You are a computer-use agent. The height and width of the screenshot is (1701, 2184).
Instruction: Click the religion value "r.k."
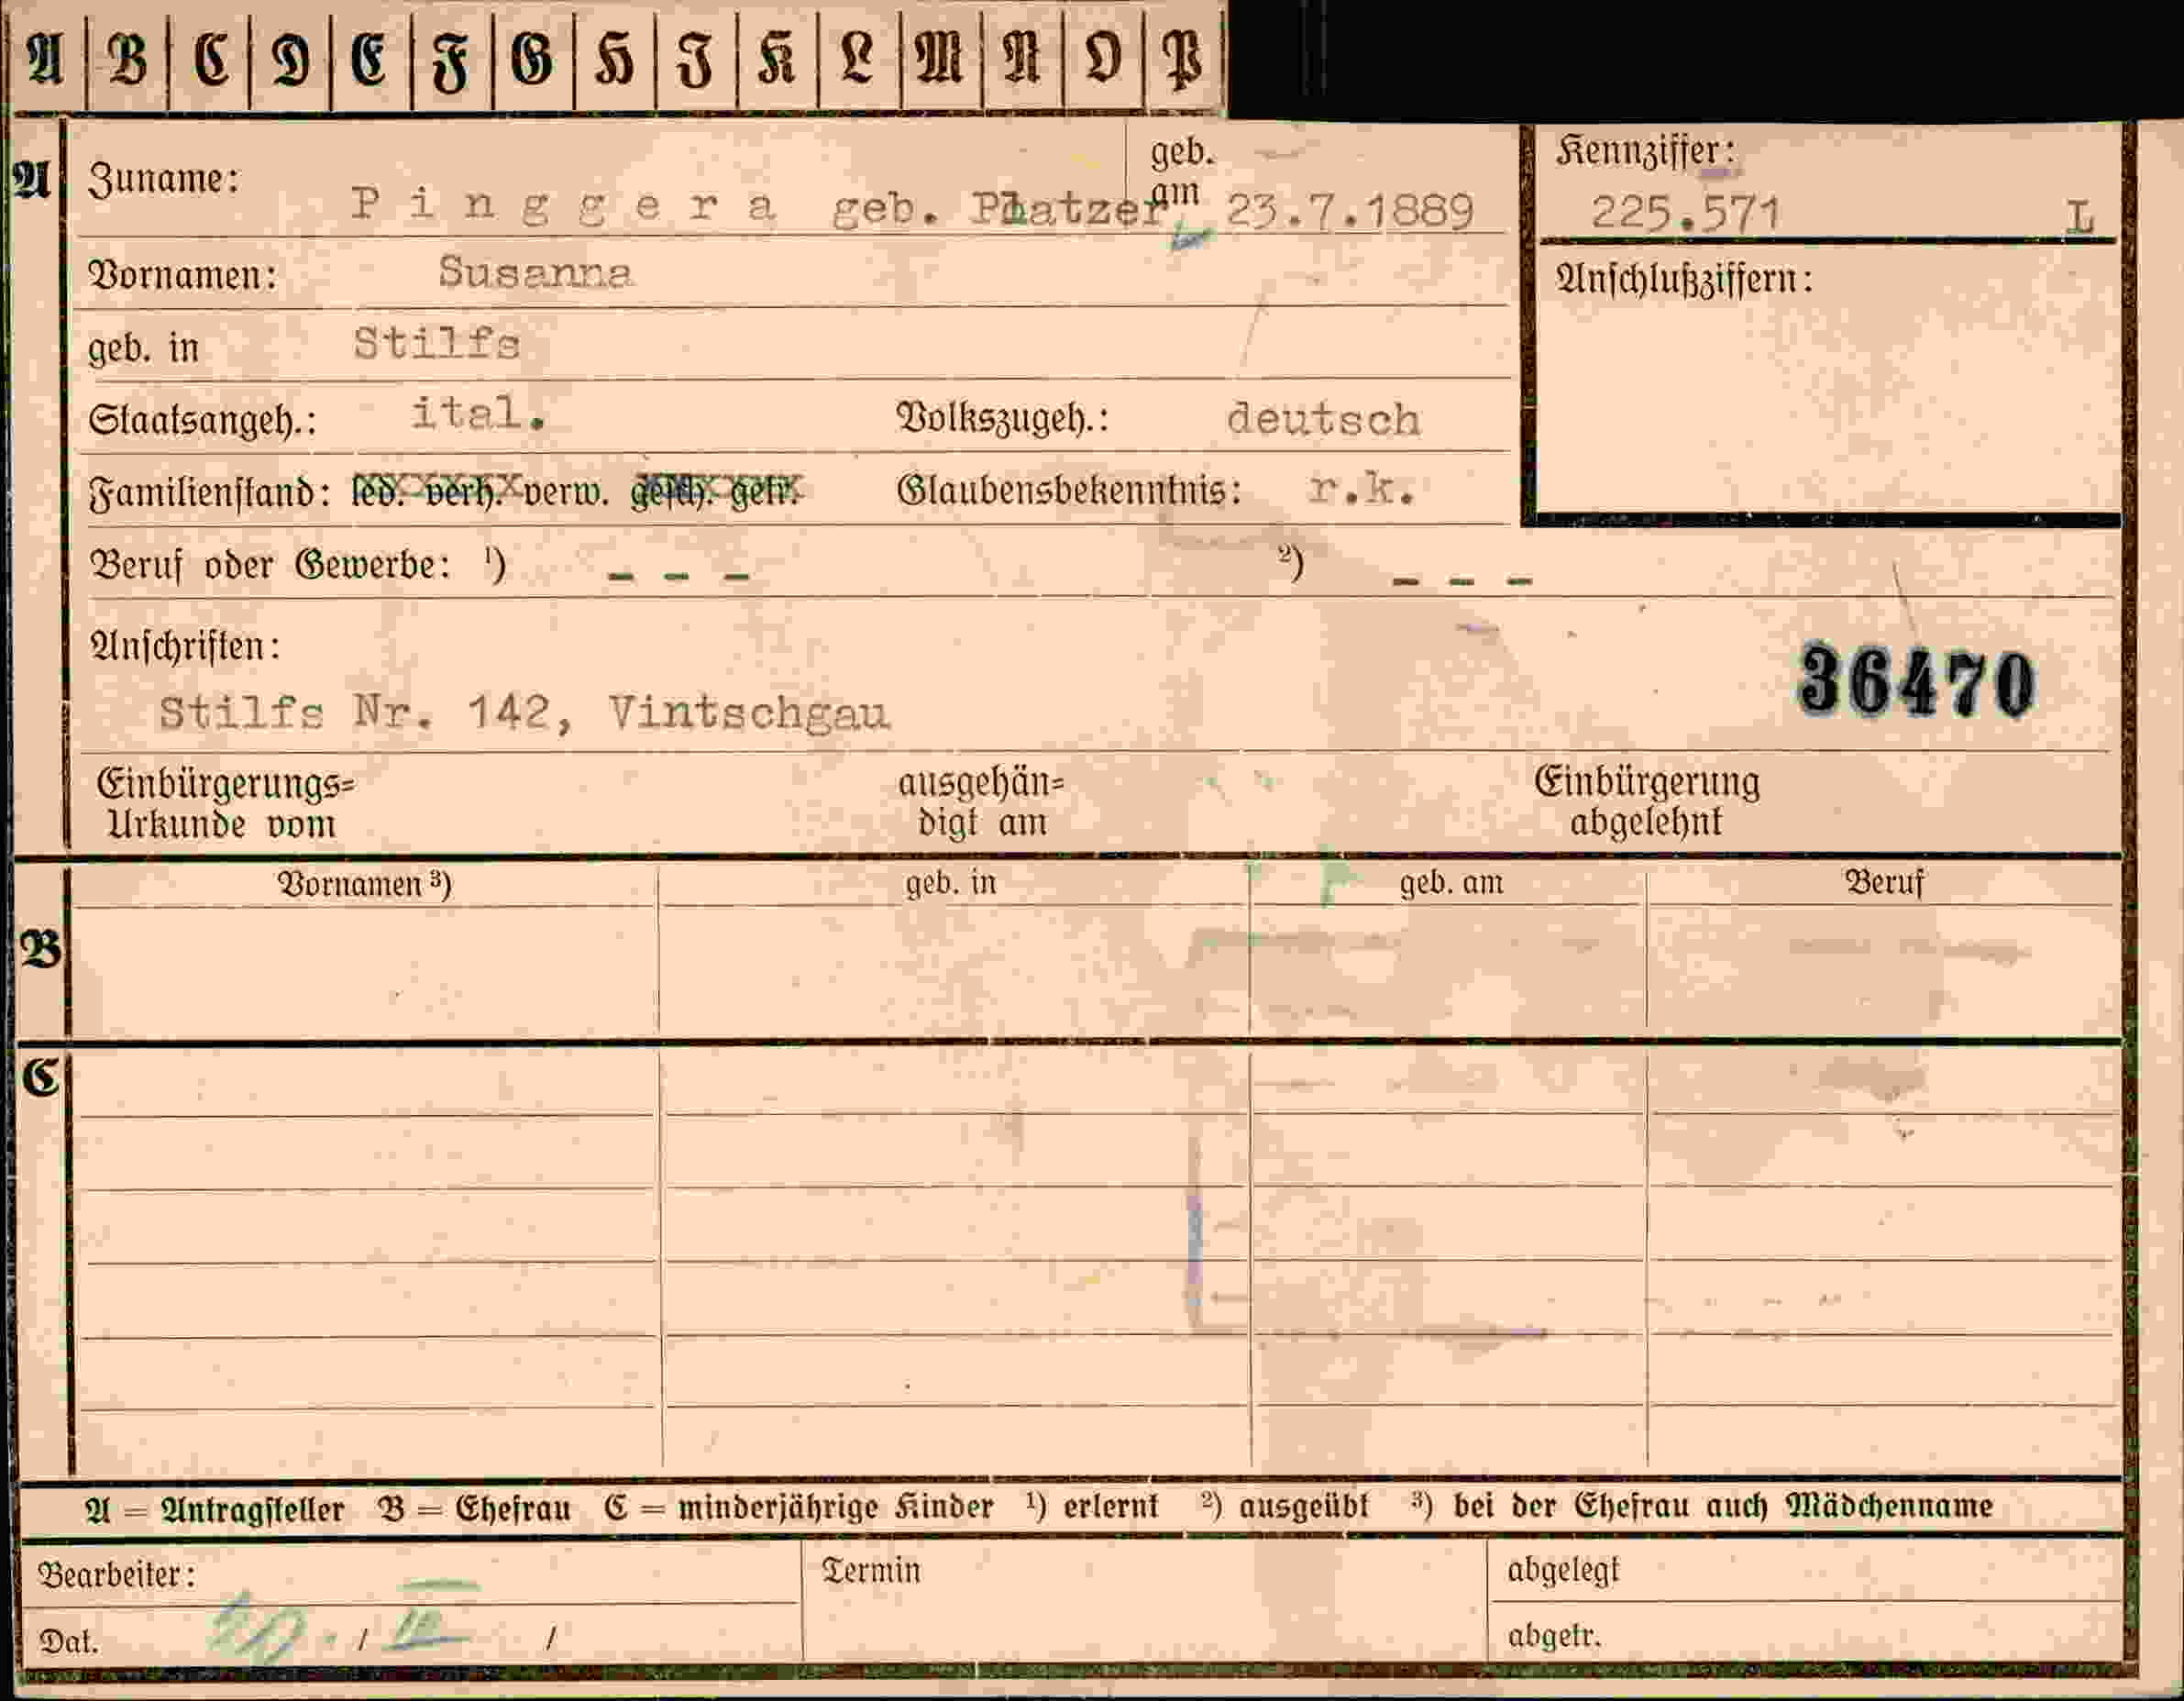coord(1361,488)
